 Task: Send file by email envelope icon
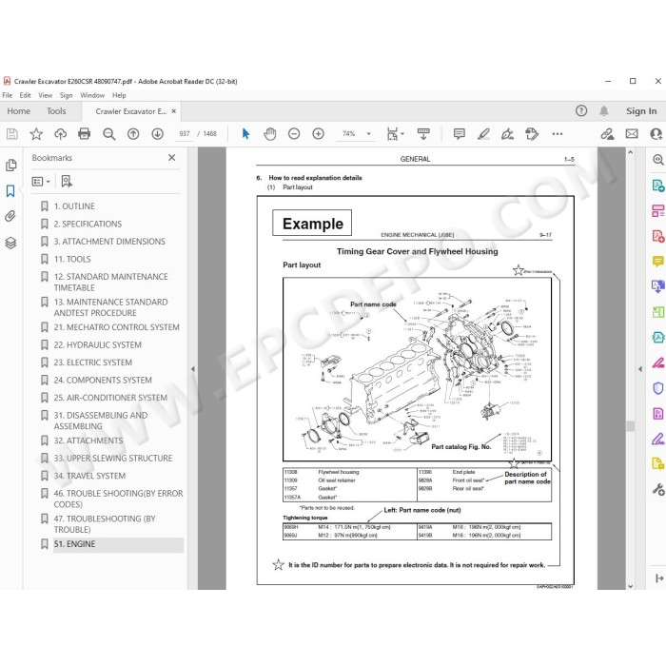632,134
